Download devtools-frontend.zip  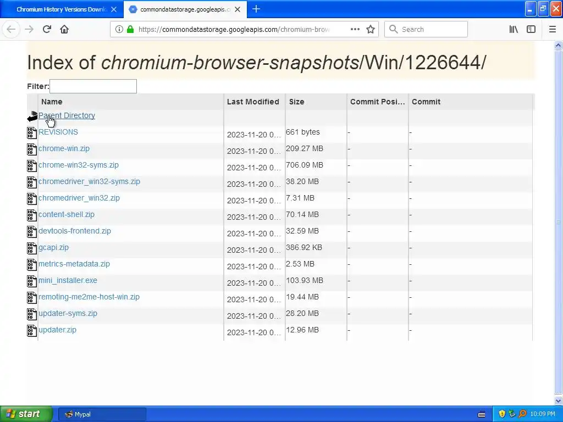[x=75, y=231]
